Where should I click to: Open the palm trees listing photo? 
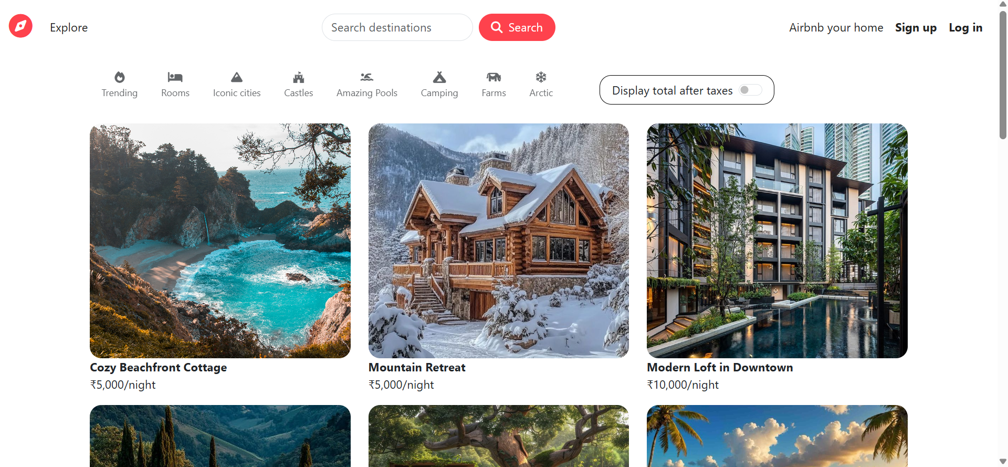click(777, 436)
